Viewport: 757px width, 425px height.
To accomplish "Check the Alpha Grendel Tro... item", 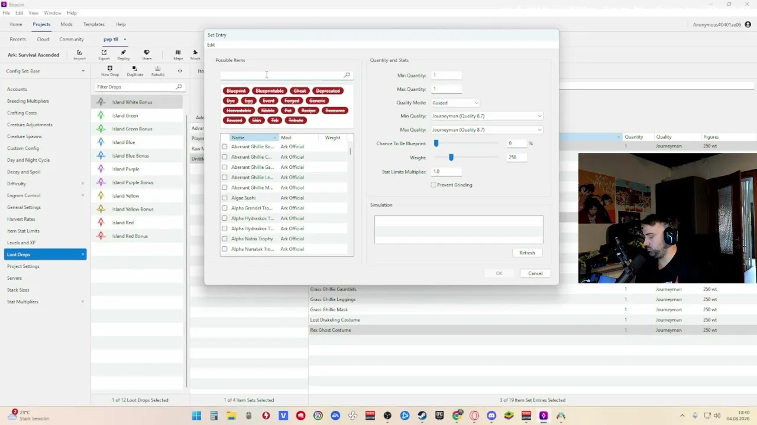I will tap(224, 208).
